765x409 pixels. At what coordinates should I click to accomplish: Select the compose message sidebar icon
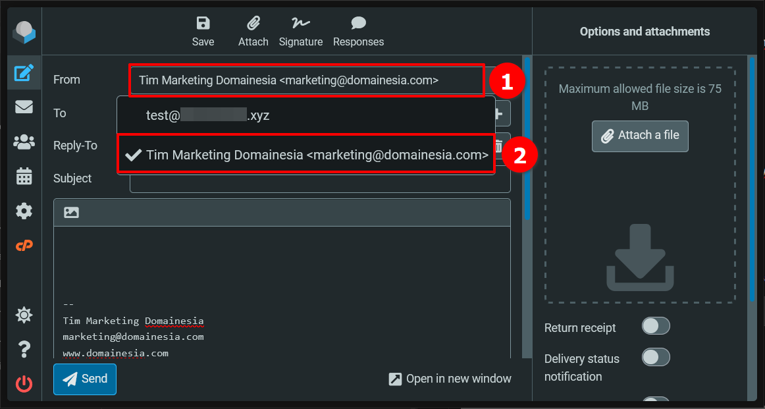click(24, 72)
